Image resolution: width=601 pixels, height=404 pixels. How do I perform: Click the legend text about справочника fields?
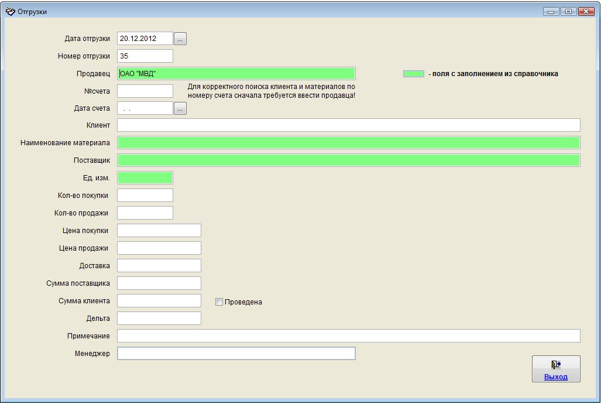tap(493, 74)
